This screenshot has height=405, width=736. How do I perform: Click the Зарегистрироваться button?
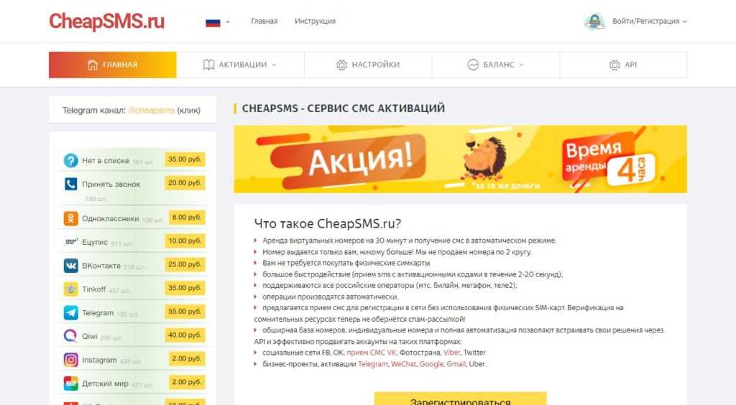click(x=461, y=399)
